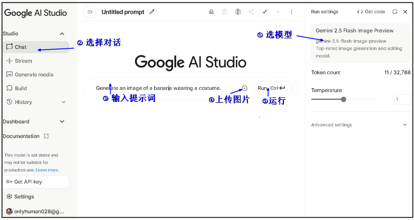Open compare mode icon

tap(238, 12)
